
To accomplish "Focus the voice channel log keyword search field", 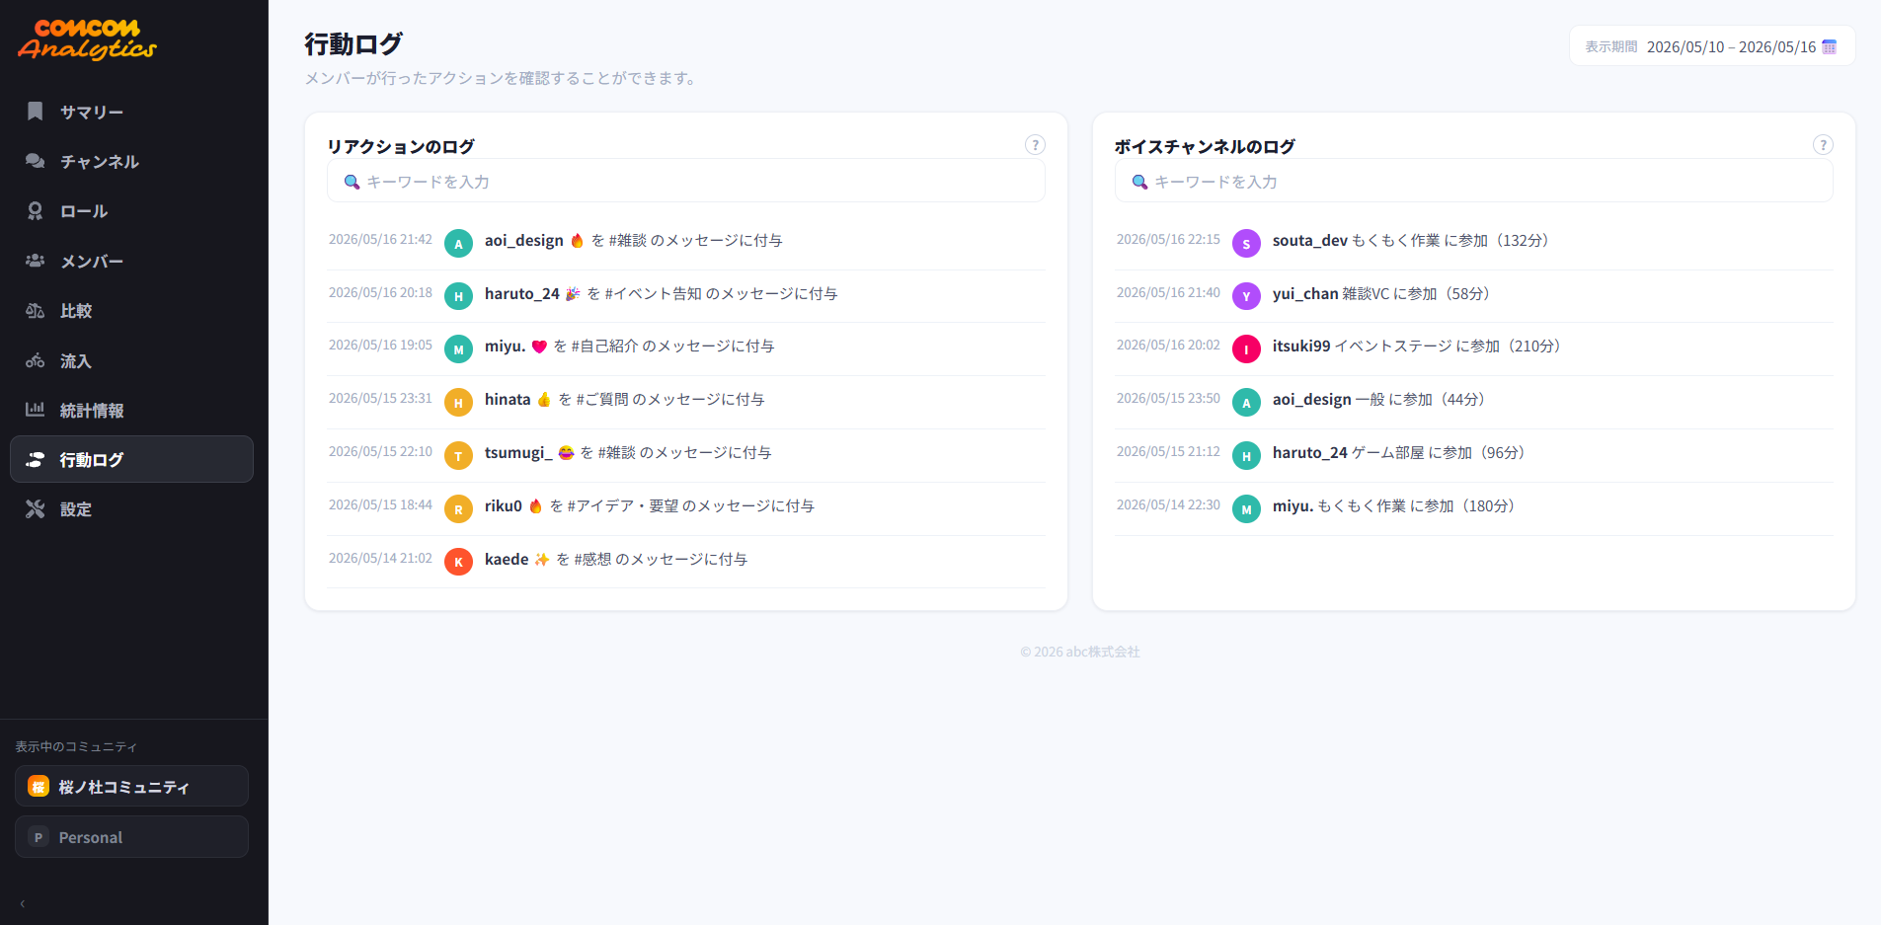I will coord(1474,182).
